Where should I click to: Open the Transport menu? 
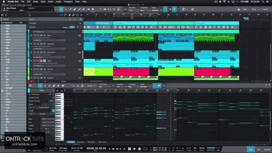tap(68, 2)
